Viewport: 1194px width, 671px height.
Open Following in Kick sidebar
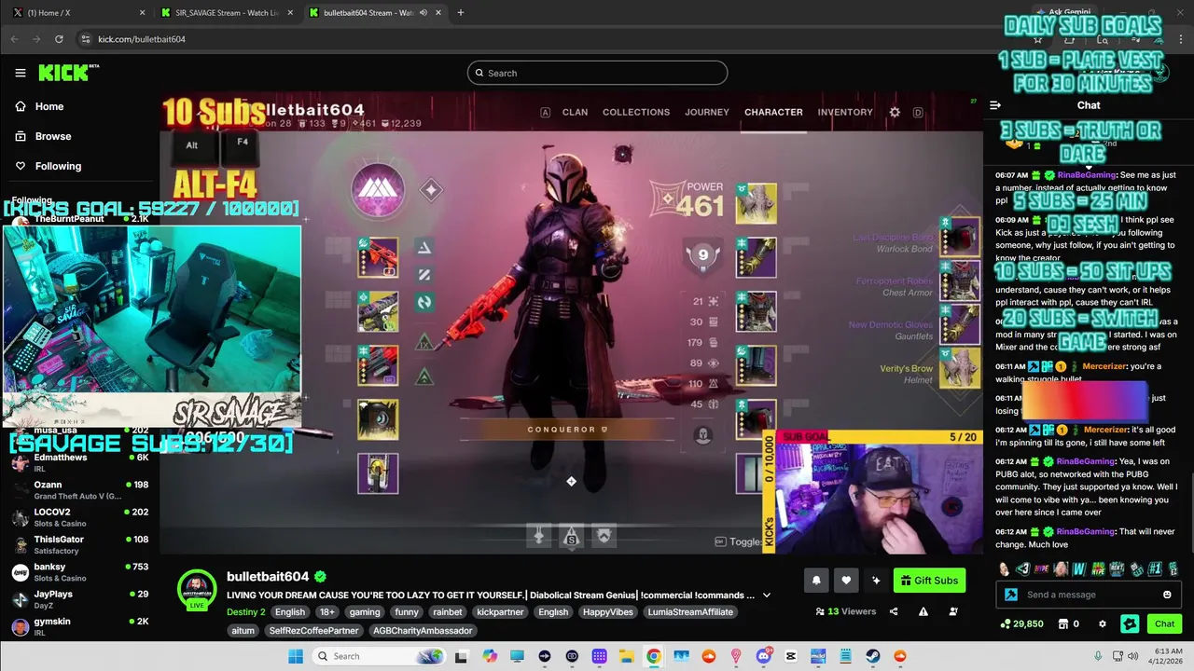(x=58, y=166)
